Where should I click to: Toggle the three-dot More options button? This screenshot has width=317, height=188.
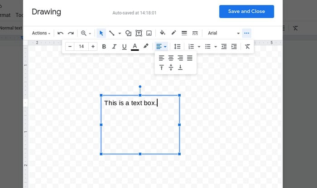[247, 33]
